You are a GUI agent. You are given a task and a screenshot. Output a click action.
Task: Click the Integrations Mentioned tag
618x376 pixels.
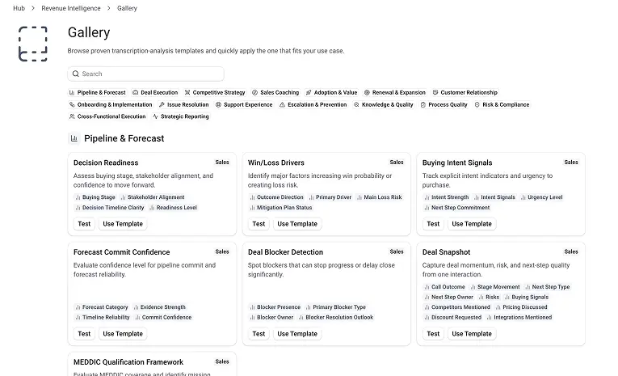tap(519, 317)
